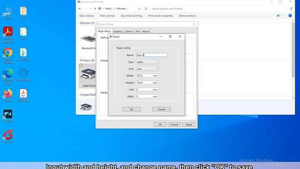The image size is (300, 169).
Task: Open the Unit dropdown showing mm
Action: click(x=147, y=69)
